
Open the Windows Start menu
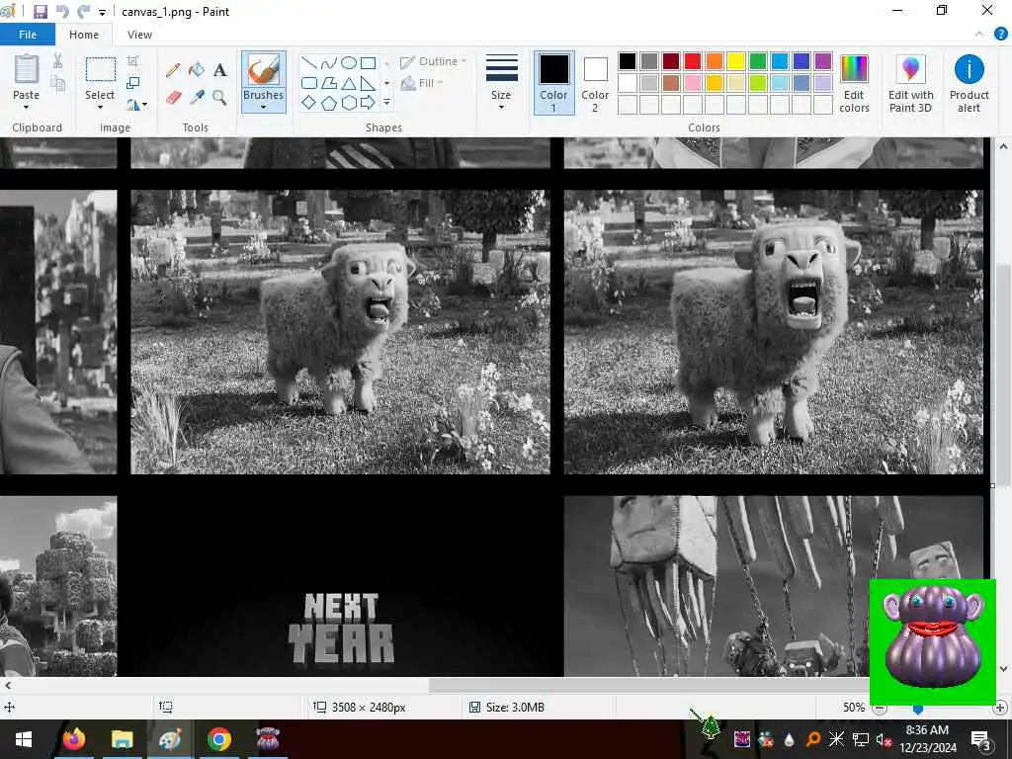coord(24,739)
